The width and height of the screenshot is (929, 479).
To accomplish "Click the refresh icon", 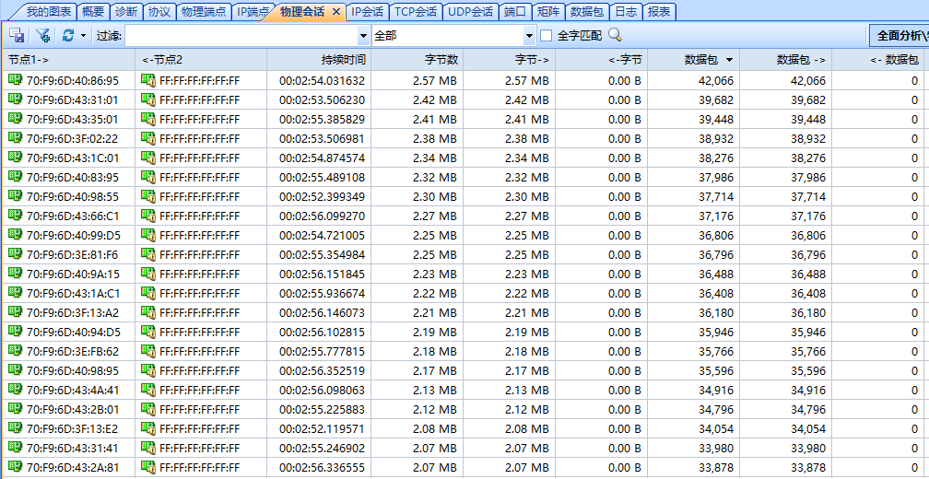I will click(68, 36).
